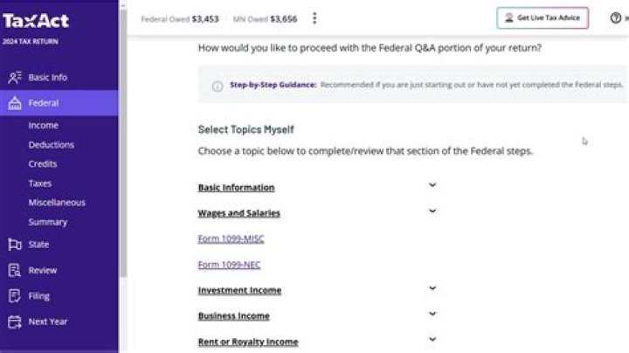Click the State flag icon
The height and width of the screenshot is (353, 629).
pos(14,245)
